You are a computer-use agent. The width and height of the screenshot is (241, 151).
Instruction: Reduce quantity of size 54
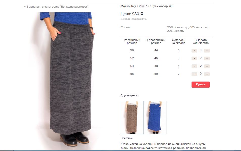pos(194,66)
